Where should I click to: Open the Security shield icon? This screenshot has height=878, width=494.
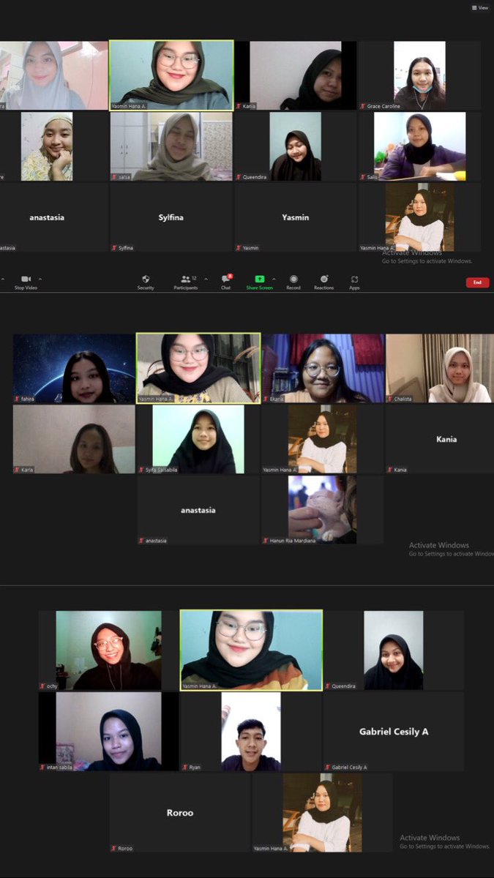pos(146,279)
